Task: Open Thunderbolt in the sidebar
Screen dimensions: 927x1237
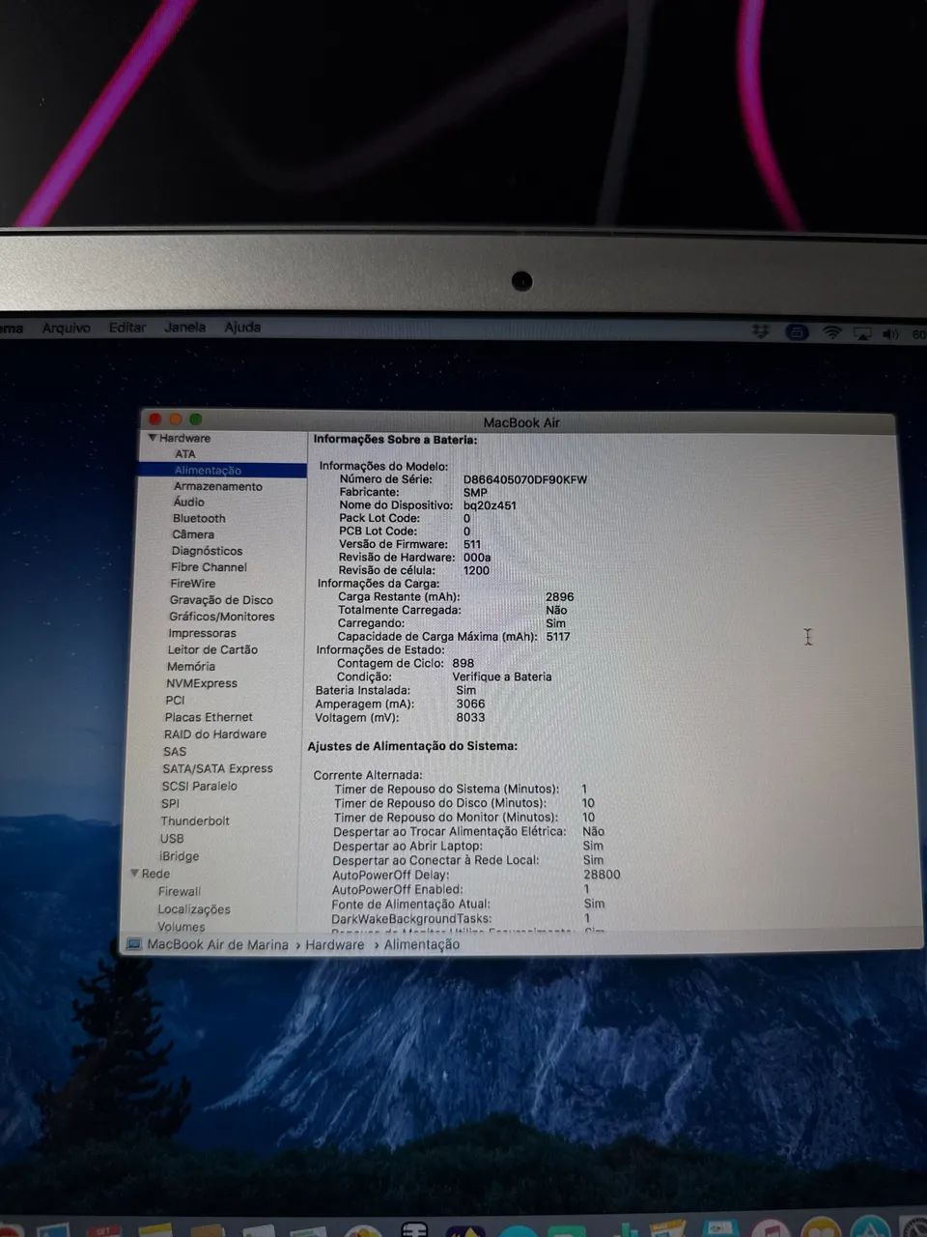Action: tap(195, 821)
